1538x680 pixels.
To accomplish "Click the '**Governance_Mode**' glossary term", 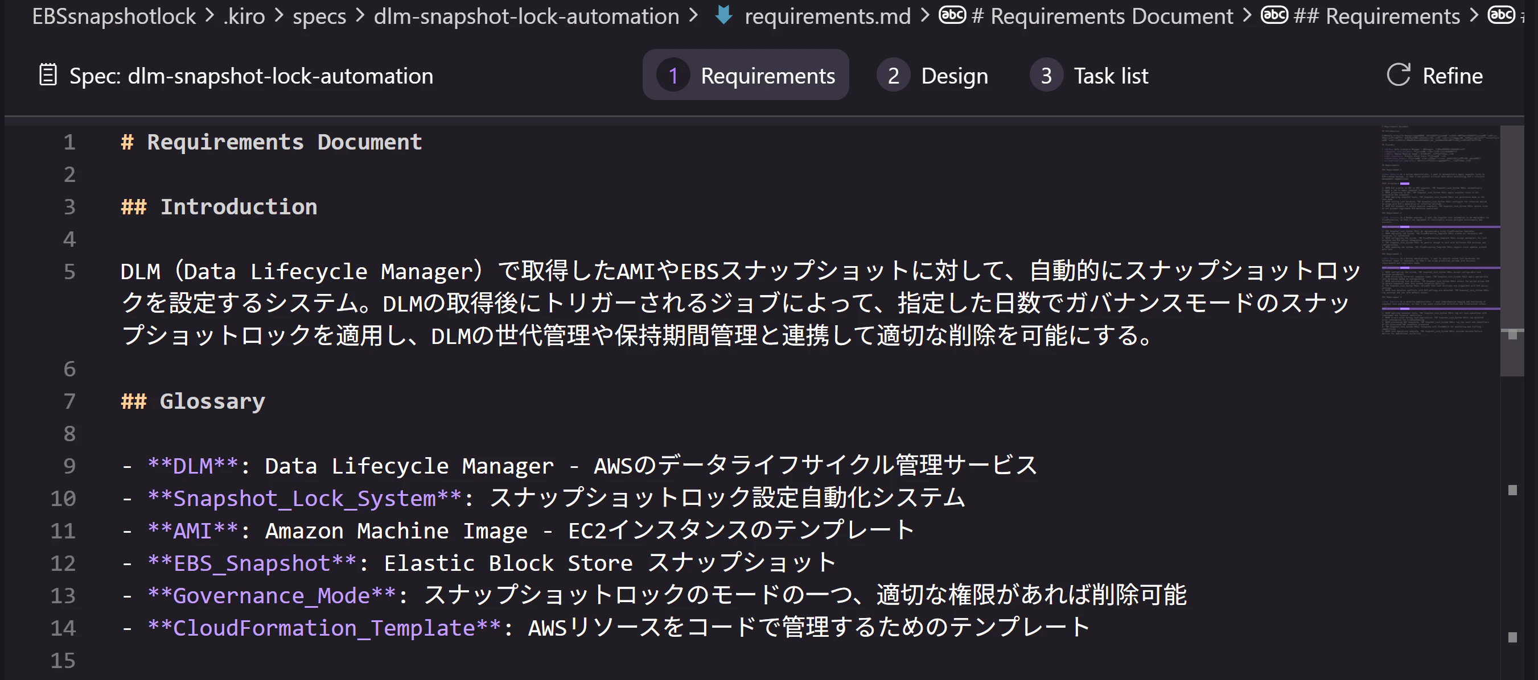I will click(x=271, y=595).
